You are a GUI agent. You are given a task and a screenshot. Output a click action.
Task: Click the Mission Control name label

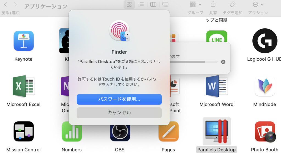tap(24, 150)
